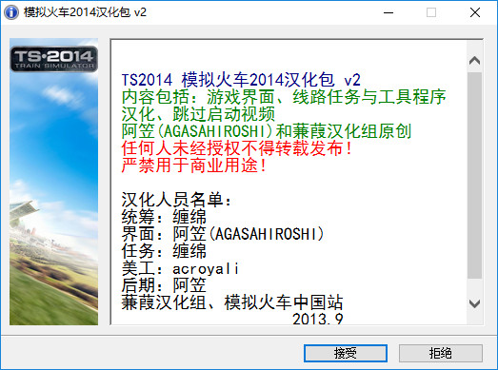Click the blue title line 'TS2014 模拟火车2014汉化包 v2'
This screenshot has height=370, width=498.
click(241, 80)
